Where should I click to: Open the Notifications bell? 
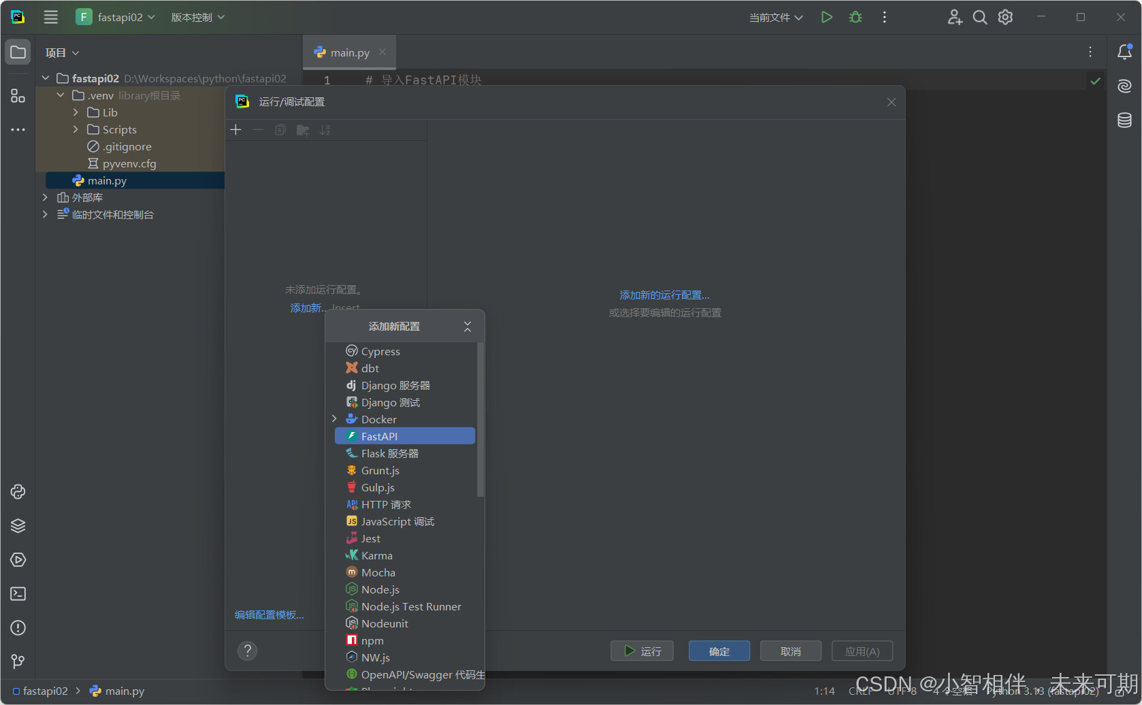1124,52
